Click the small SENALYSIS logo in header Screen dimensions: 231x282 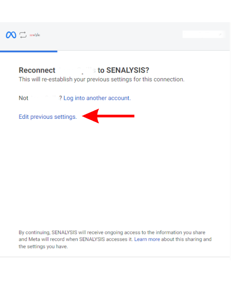[x=35, y=35]
